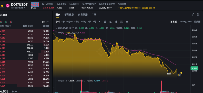Viewport: 203px width, 93px height.
Task: Open the order book more options menu
Action: tap(48, 15)
